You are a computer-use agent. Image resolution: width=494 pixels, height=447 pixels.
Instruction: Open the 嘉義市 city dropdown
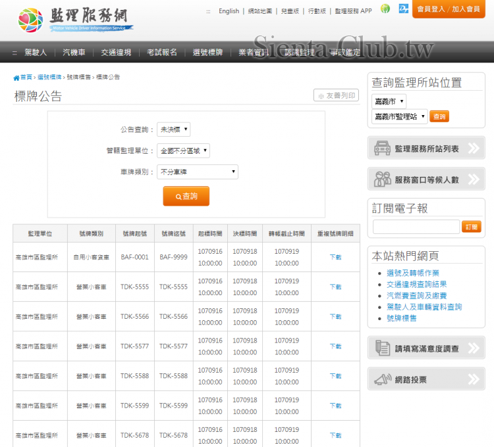click(389, 101)
